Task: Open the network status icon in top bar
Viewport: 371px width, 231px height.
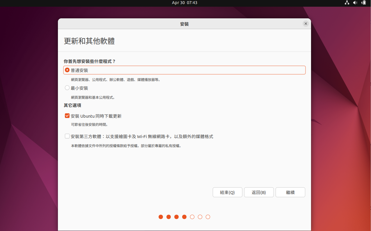Action: tap(347, 3)
